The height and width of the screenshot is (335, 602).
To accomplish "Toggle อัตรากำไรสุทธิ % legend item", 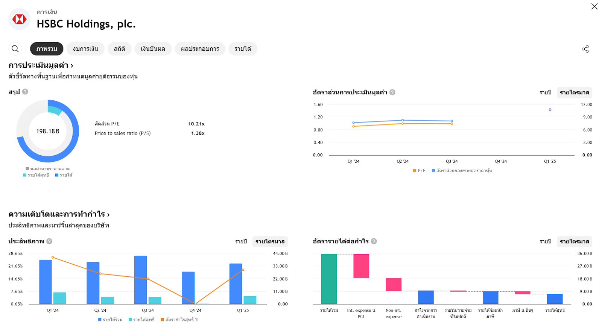I will coord(179,320).
